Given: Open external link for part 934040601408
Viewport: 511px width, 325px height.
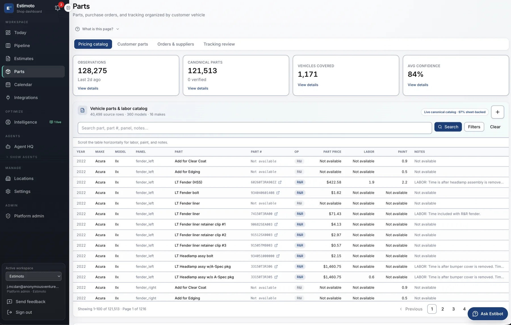Looking at the screenshot, I should (x=278, y=193).
